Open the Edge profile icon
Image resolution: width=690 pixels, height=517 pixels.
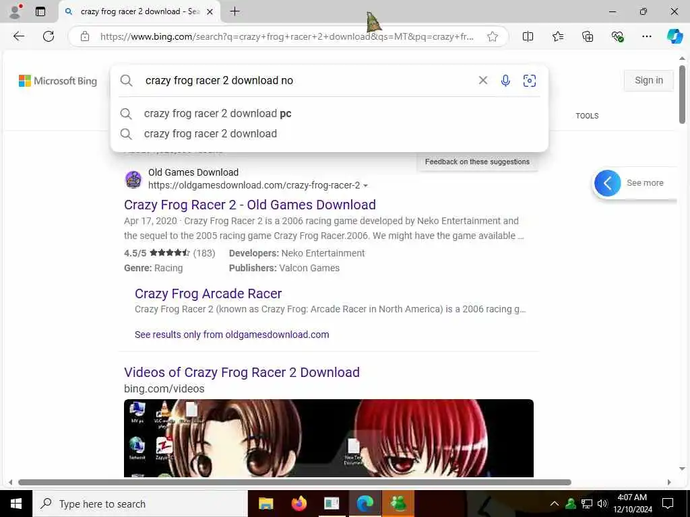coord(15,11)
